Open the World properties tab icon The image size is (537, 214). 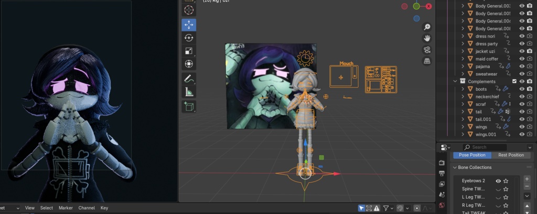point(442,205)
